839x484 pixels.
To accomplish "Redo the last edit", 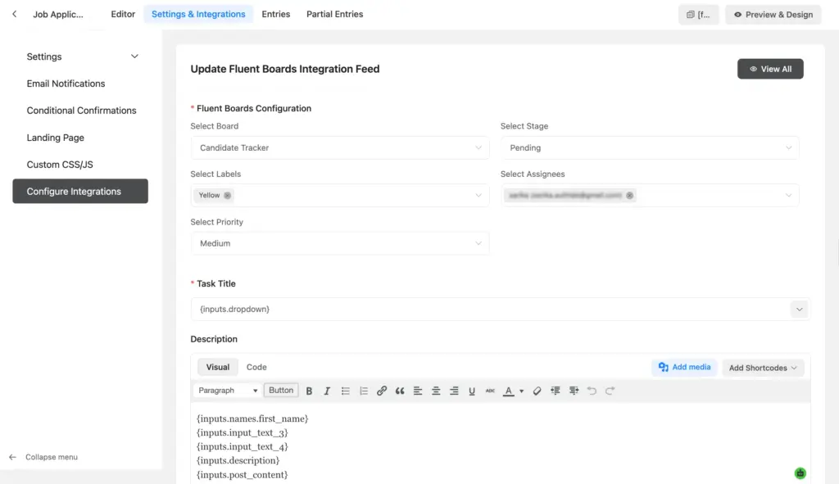I will coord(610,391).
